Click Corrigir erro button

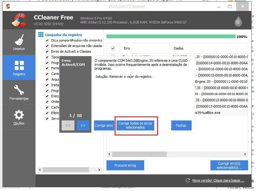click(104, 125)
